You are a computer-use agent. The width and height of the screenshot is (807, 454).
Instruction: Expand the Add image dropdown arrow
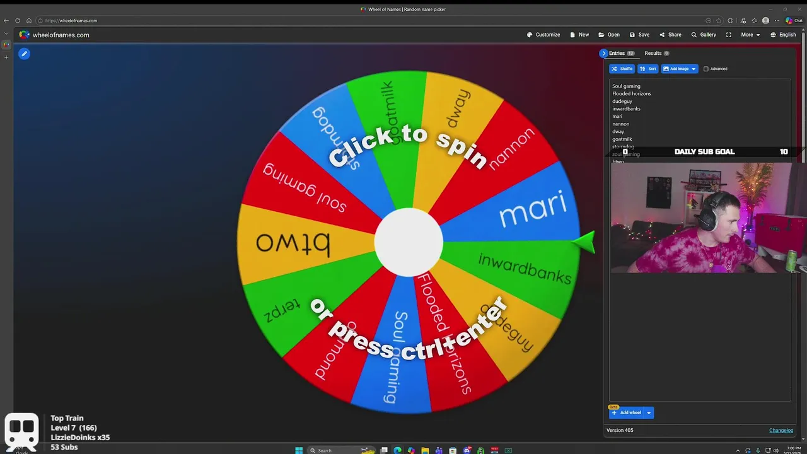pos(694,69)
